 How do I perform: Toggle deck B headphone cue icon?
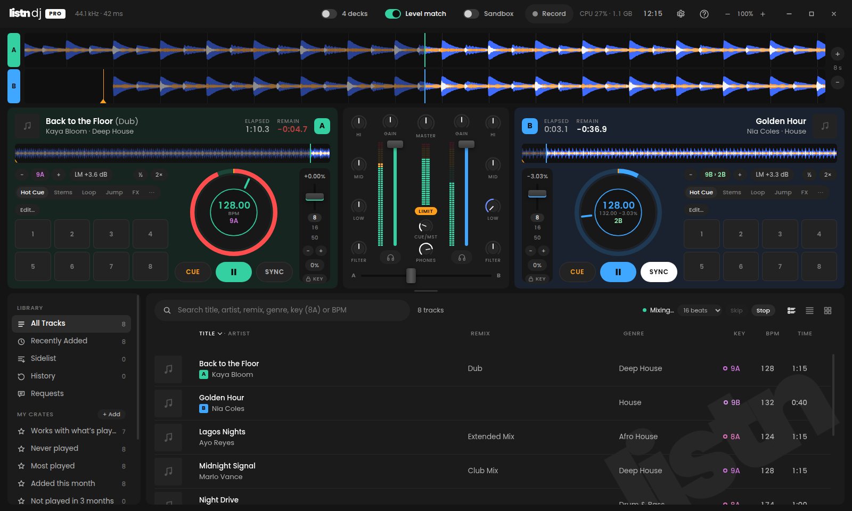[462, 258]
